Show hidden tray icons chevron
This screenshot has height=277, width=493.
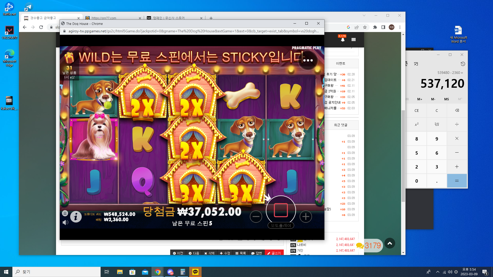438,272
